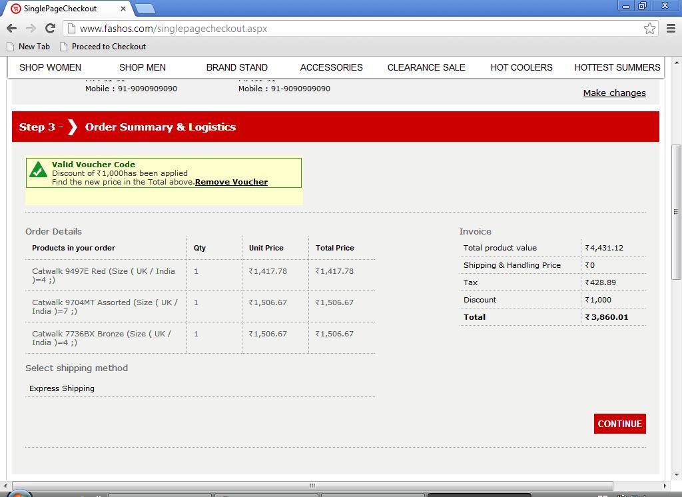Select the ACCESSORIES navigation item
The width and height of the screenshot is (682, 497).
[331, 67]
